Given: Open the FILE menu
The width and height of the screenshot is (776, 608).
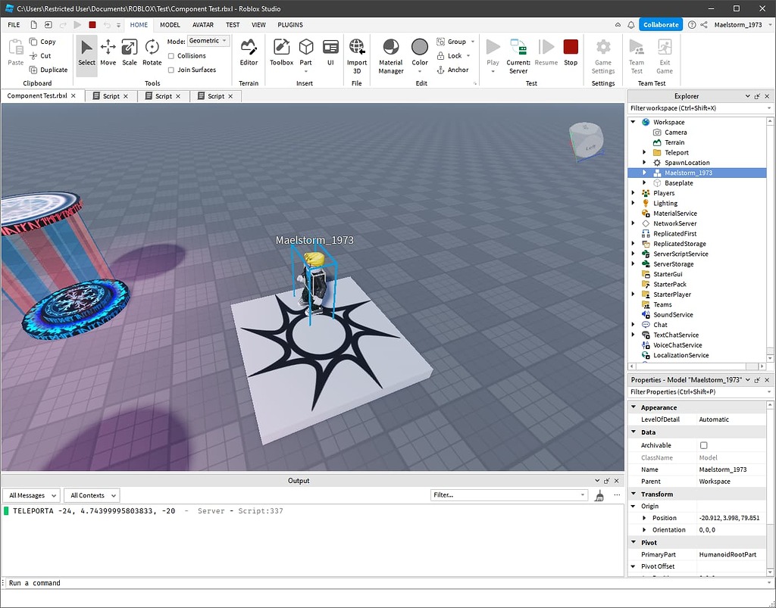Looking at the screenshot, I should pyautogui.click(x=13, y=24).
